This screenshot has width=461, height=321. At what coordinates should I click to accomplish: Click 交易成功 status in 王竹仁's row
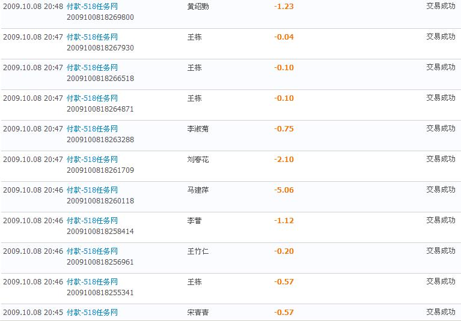[x=441, y=251]
